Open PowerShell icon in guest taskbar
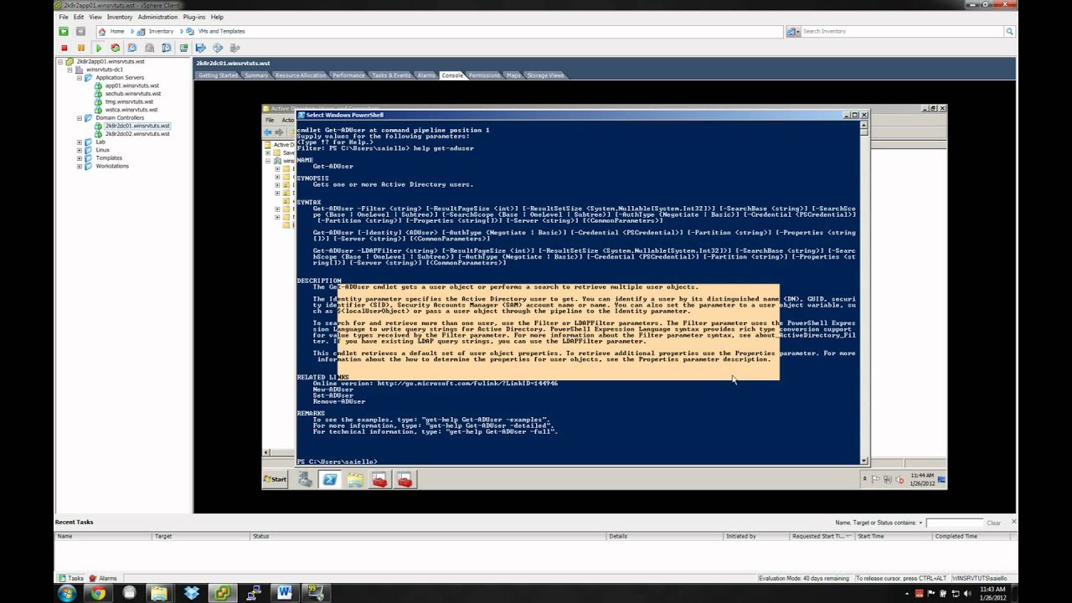The image size is (1072, 603). 330,479
